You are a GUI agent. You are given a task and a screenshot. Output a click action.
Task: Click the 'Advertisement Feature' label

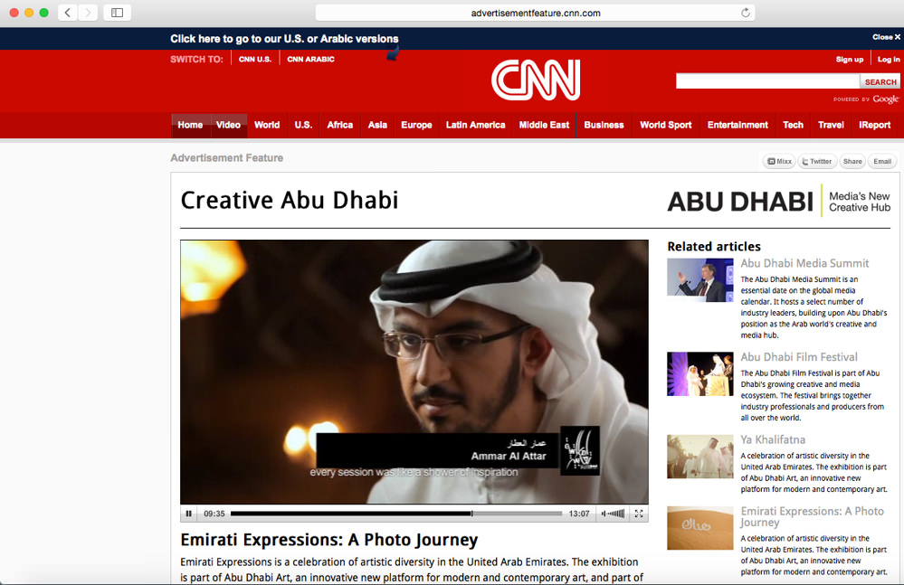tap(226, 157)
